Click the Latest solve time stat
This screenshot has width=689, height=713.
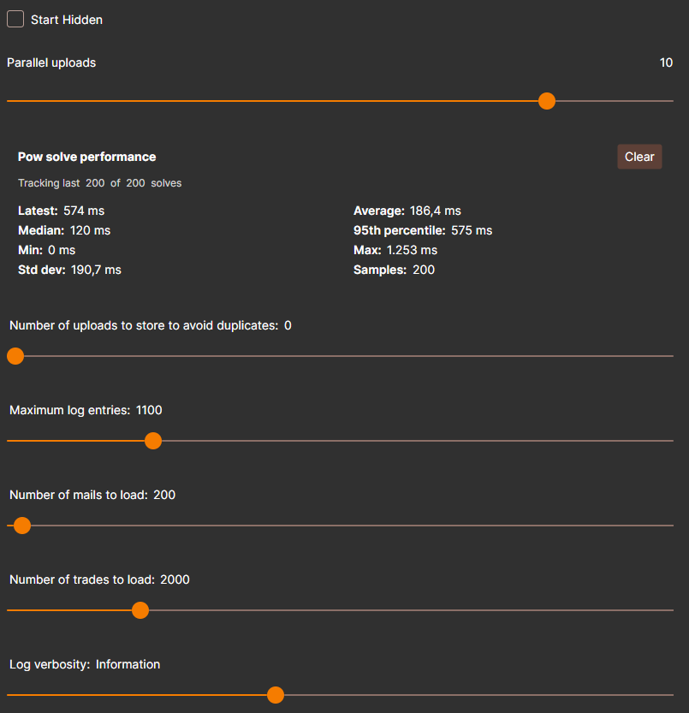pyautogui.click(x=61, y=211)
